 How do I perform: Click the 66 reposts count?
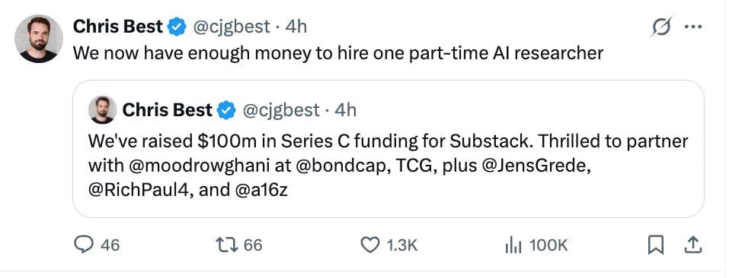pyautogui.click(x=253, y=245)
